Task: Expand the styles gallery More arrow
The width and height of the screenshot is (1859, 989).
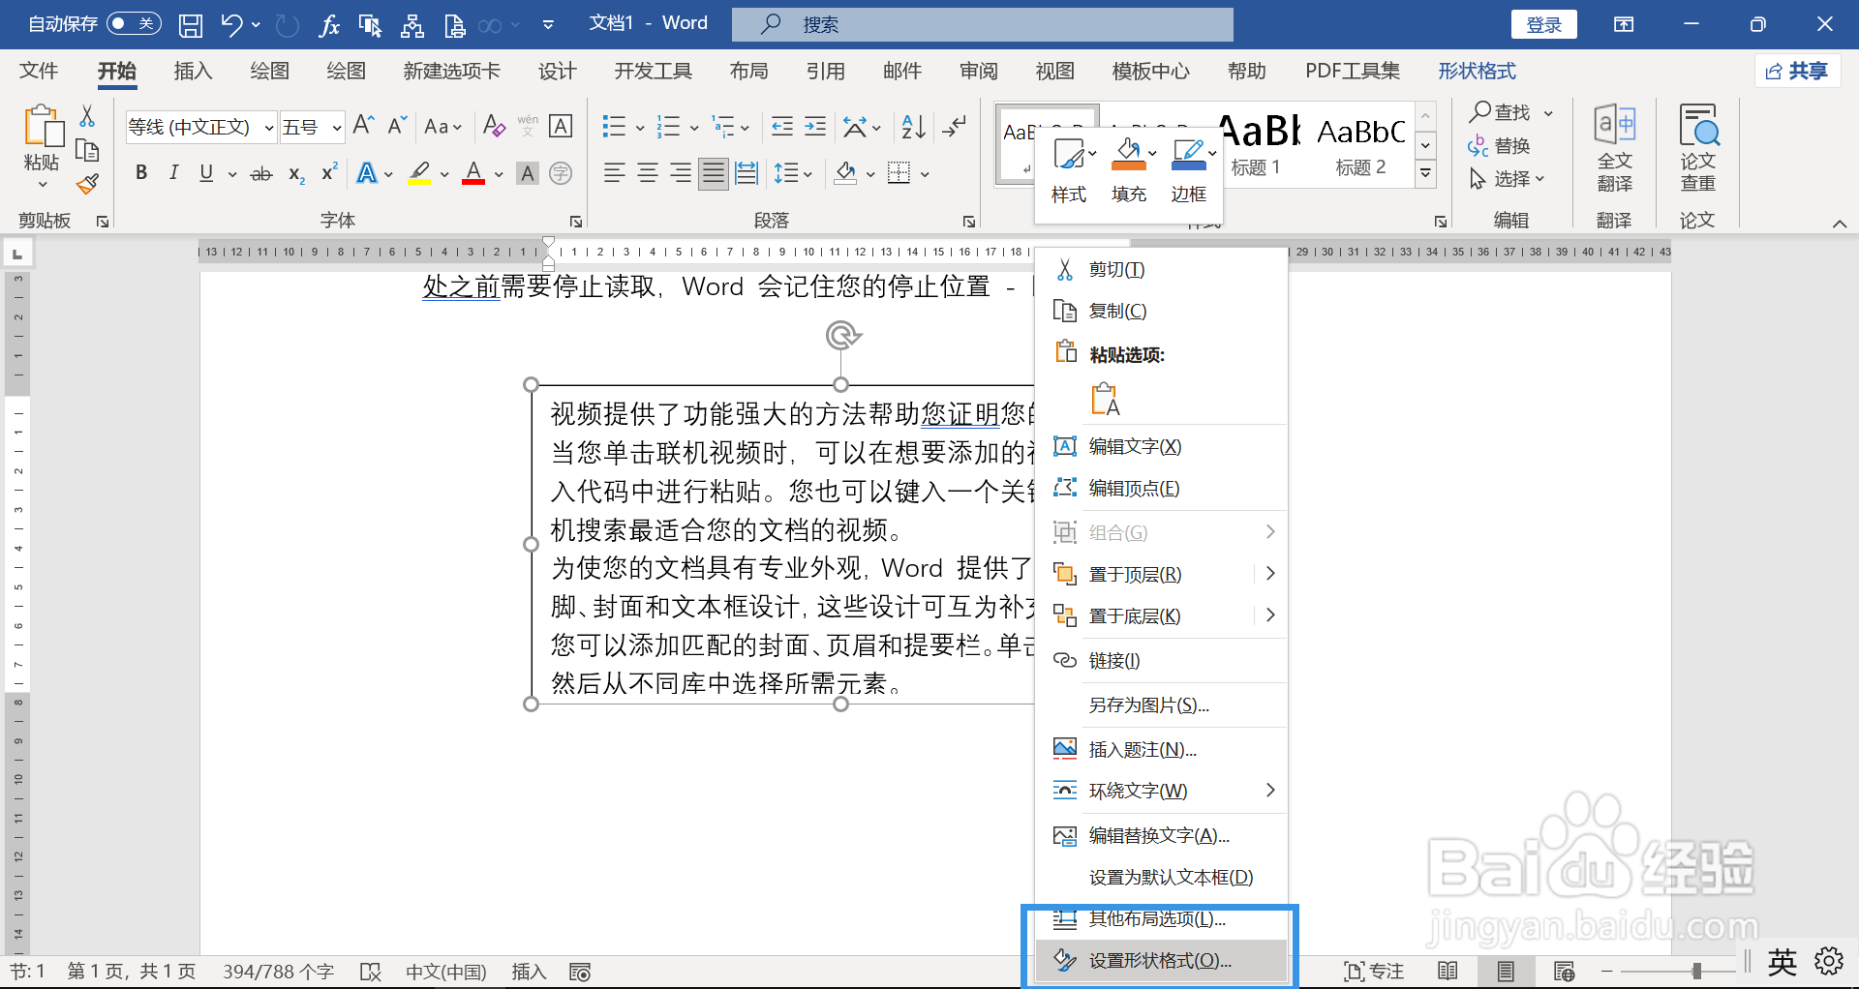Action: click(x=1425, y=174)
